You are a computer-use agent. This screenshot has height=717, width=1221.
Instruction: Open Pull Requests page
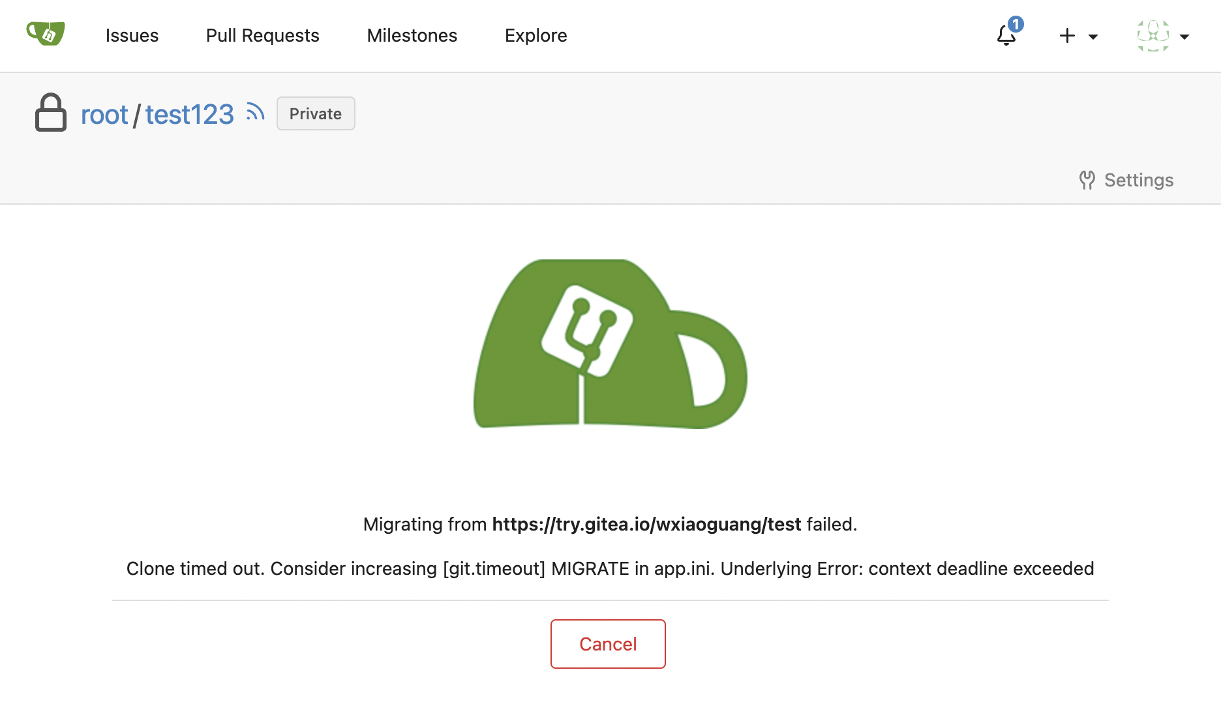[262, 35]
